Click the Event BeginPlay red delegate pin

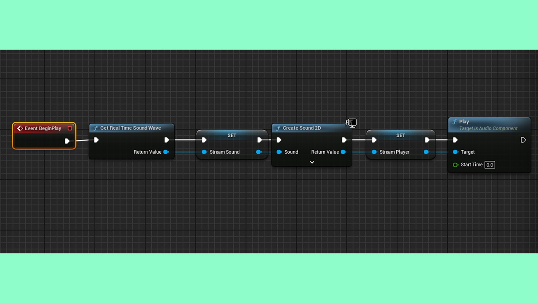pyautogui.click(x=70, y=128)
